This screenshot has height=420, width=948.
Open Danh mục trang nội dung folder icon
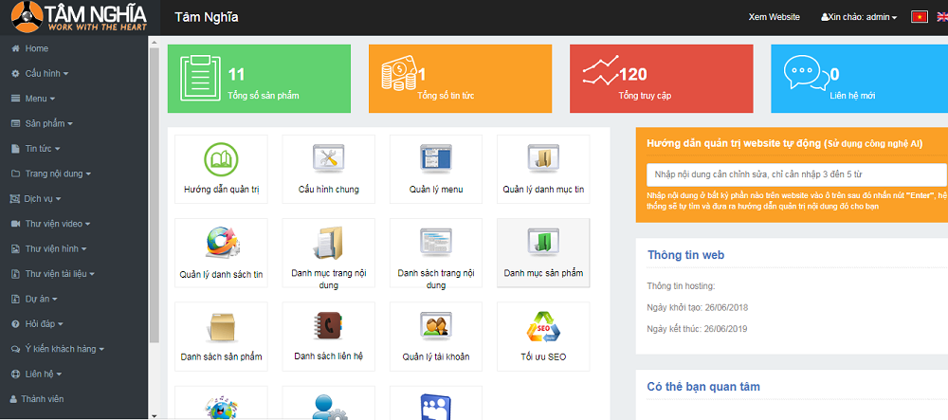pos(328,243)
